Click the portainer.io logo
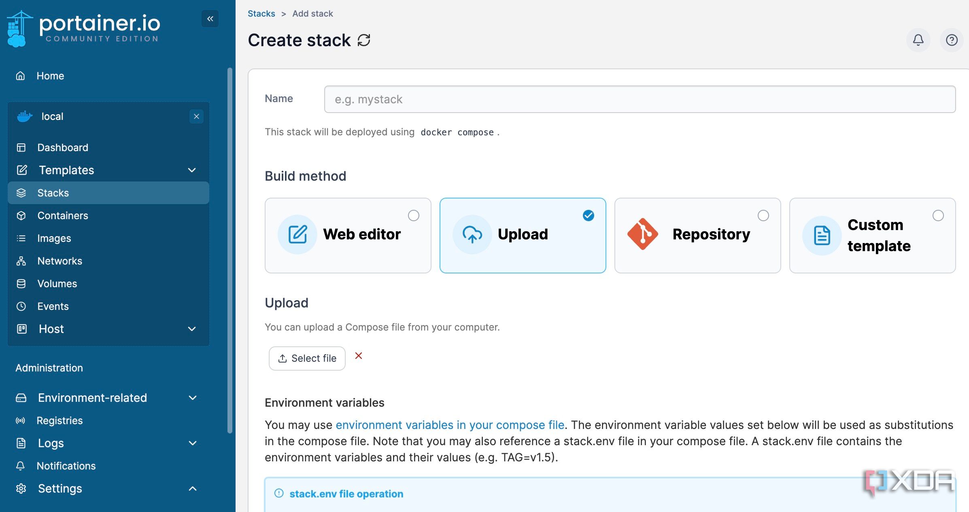The width and height of the screenshot is (969, 512). pyautogui.click(x=84, y=28)
